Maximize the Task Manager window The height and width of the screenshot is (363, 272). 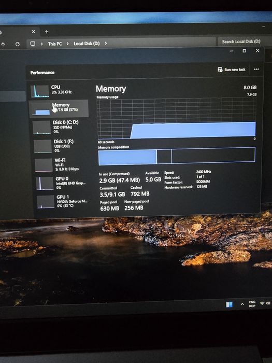(244, 50)
